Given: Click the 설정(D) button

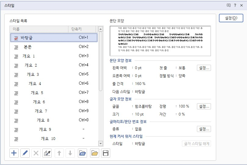Looking at the screenshot, I should coord(231,18).
